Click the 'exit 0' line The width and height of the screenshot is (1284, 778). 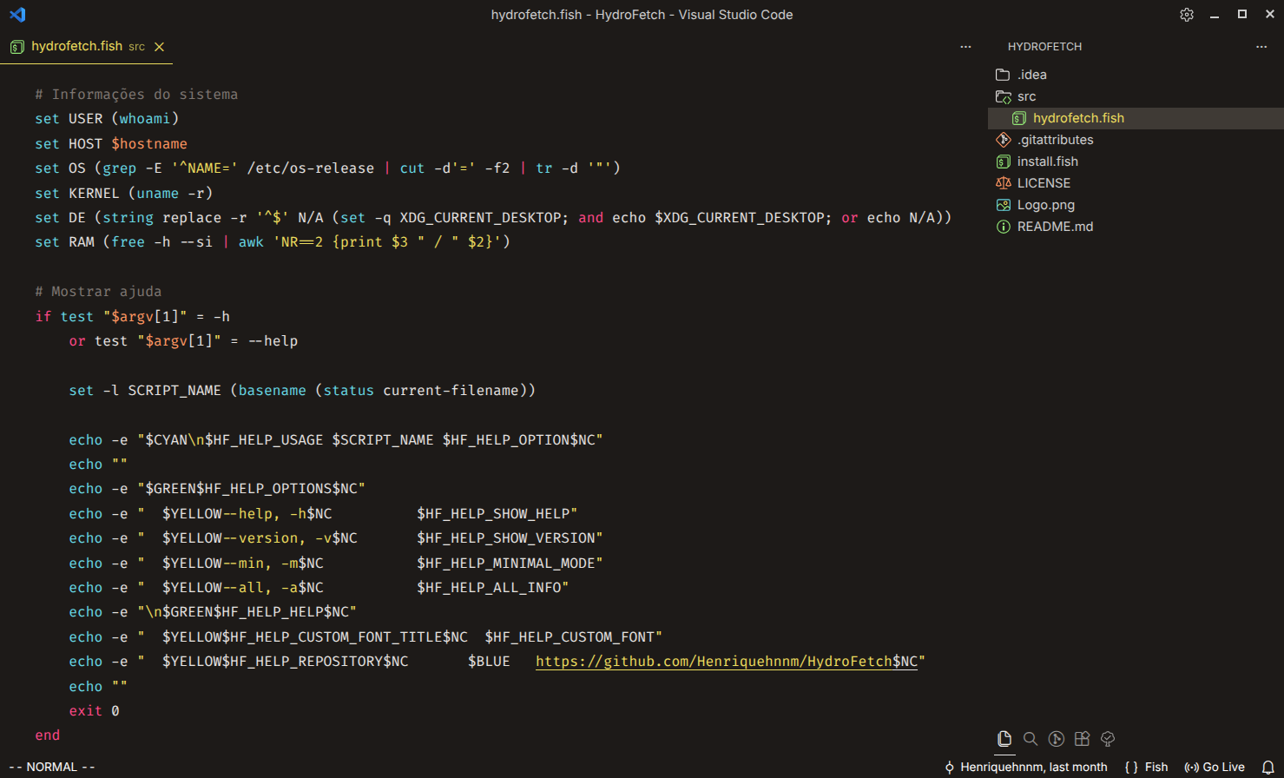pos(95,711)
